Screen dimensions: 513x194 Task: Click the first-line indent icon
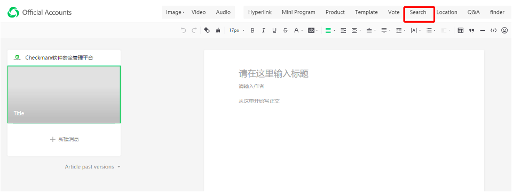(x=343, y=30)
